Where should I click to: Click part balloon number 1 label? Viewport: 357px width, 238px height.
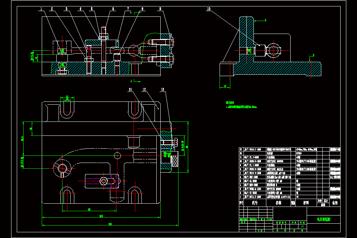coord(41,9)
